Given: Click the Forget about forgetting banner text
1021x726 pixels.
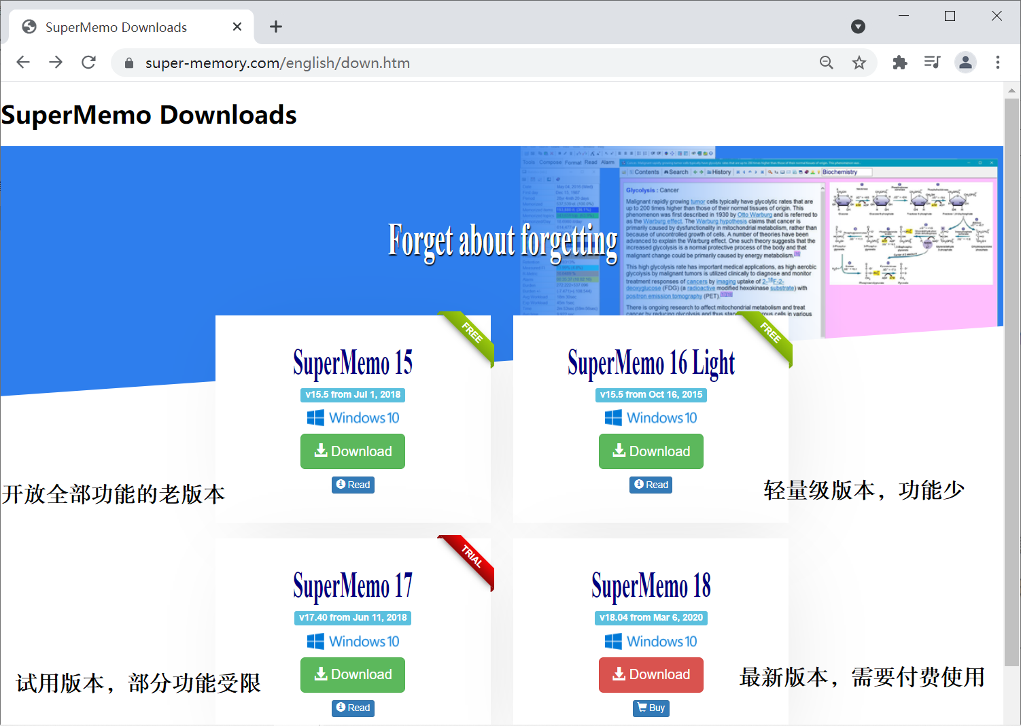Looking at the screenshot, I should click(x=502, y=243).
